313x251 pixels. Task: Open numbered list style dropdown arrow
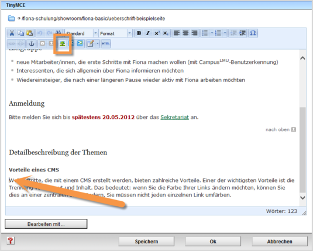click(225, 33)
